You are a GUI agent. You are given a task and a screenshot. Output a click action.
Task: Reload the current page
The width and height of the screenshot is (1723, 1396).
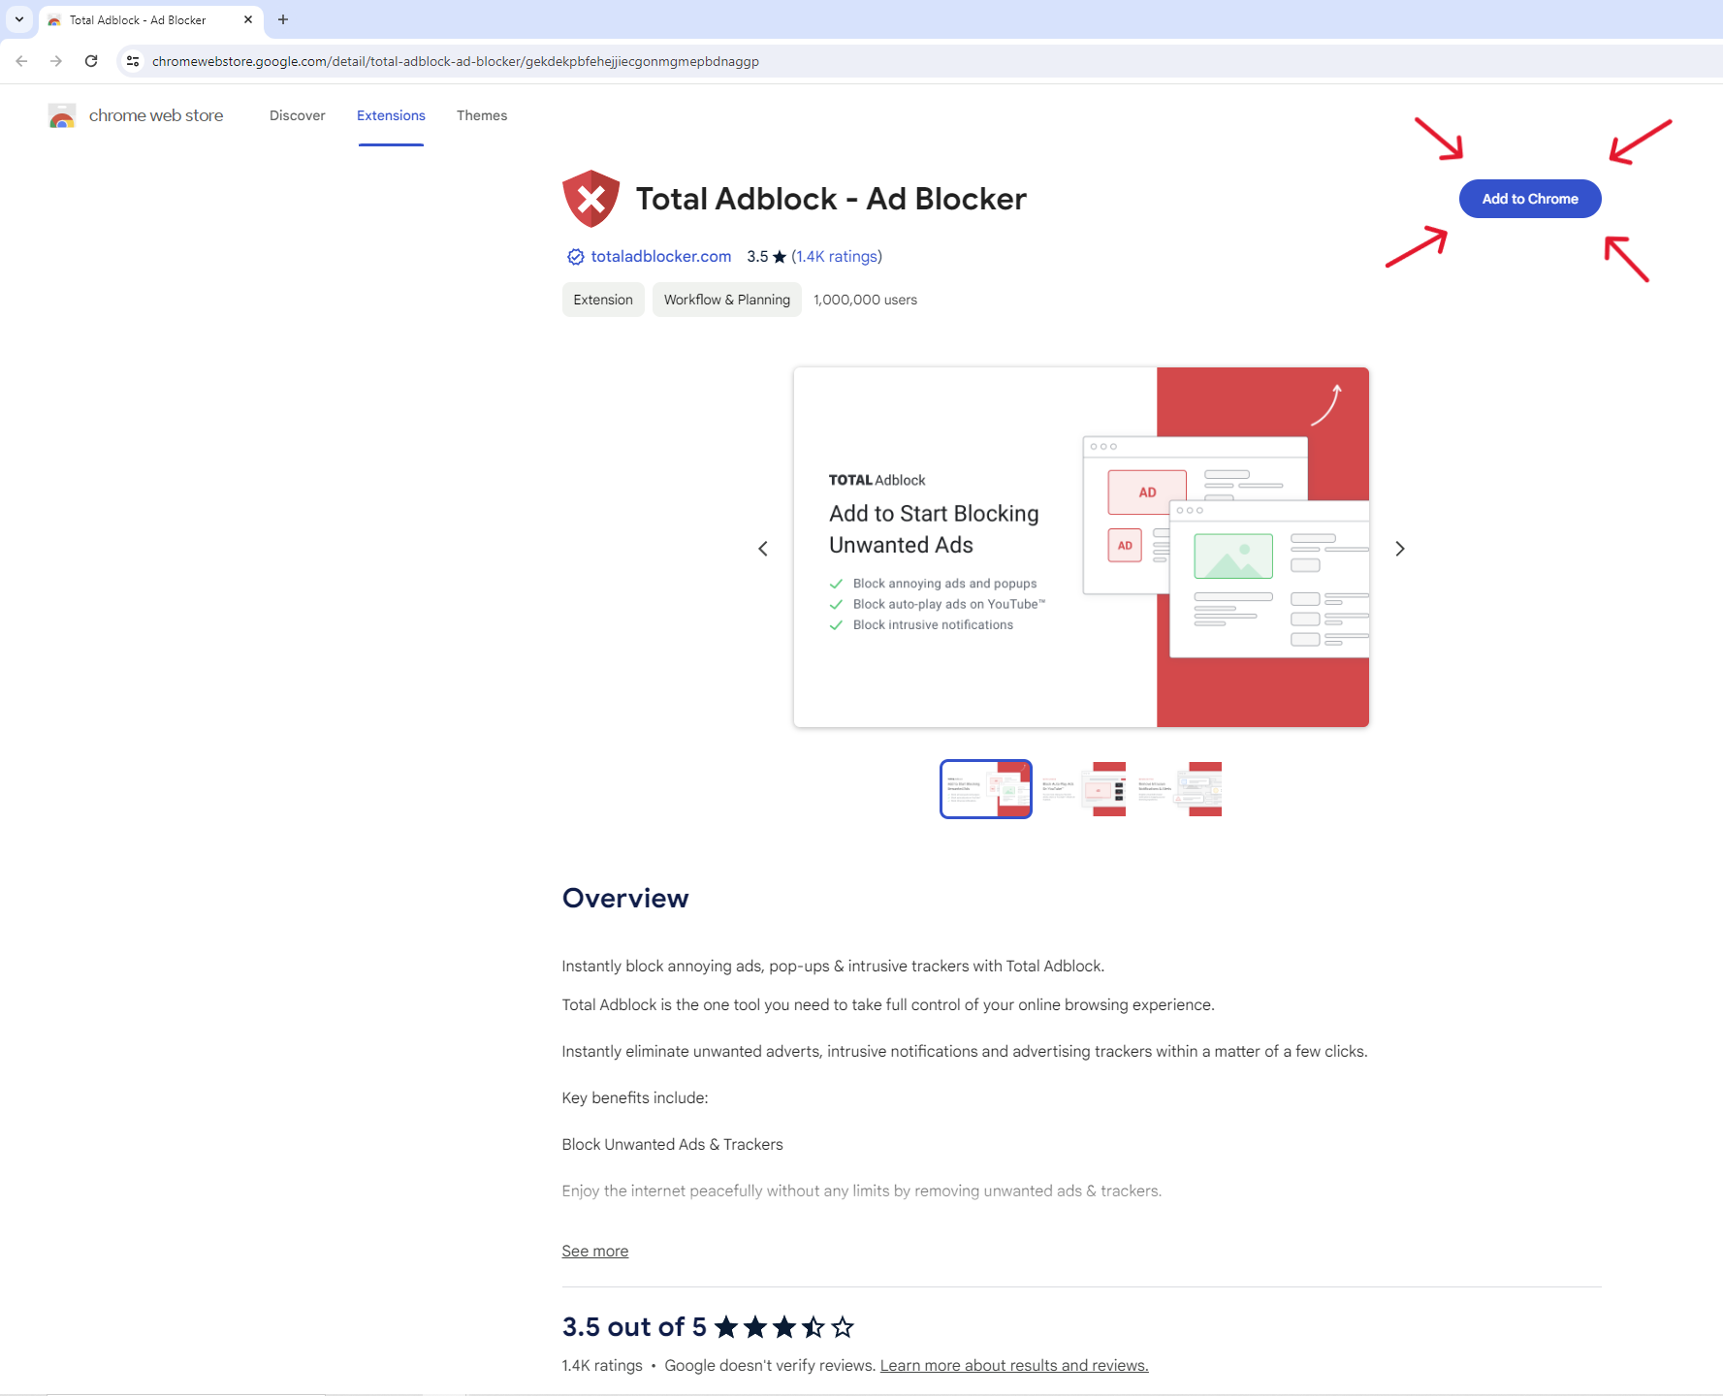[x=91, y=61]
